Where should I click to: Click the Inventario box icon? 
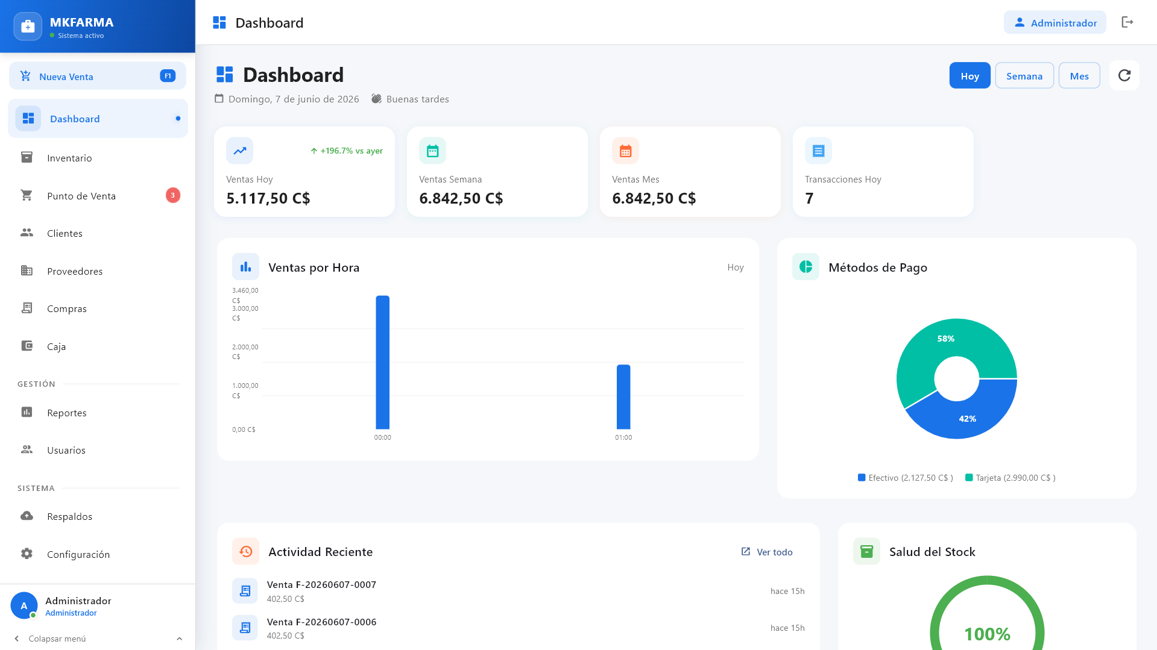pos(27,157)
